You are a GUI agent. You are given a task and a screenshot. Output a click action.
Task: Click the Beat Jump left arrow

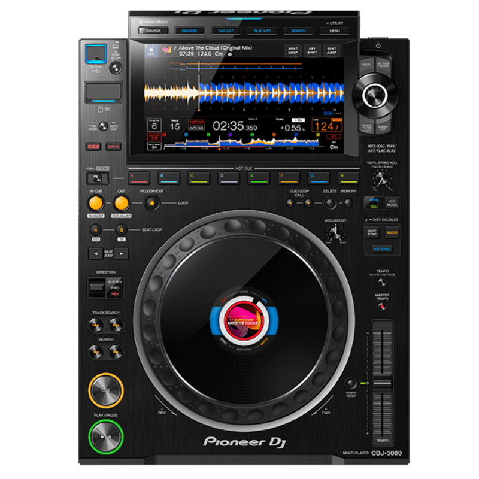click(x=95, y=254)
